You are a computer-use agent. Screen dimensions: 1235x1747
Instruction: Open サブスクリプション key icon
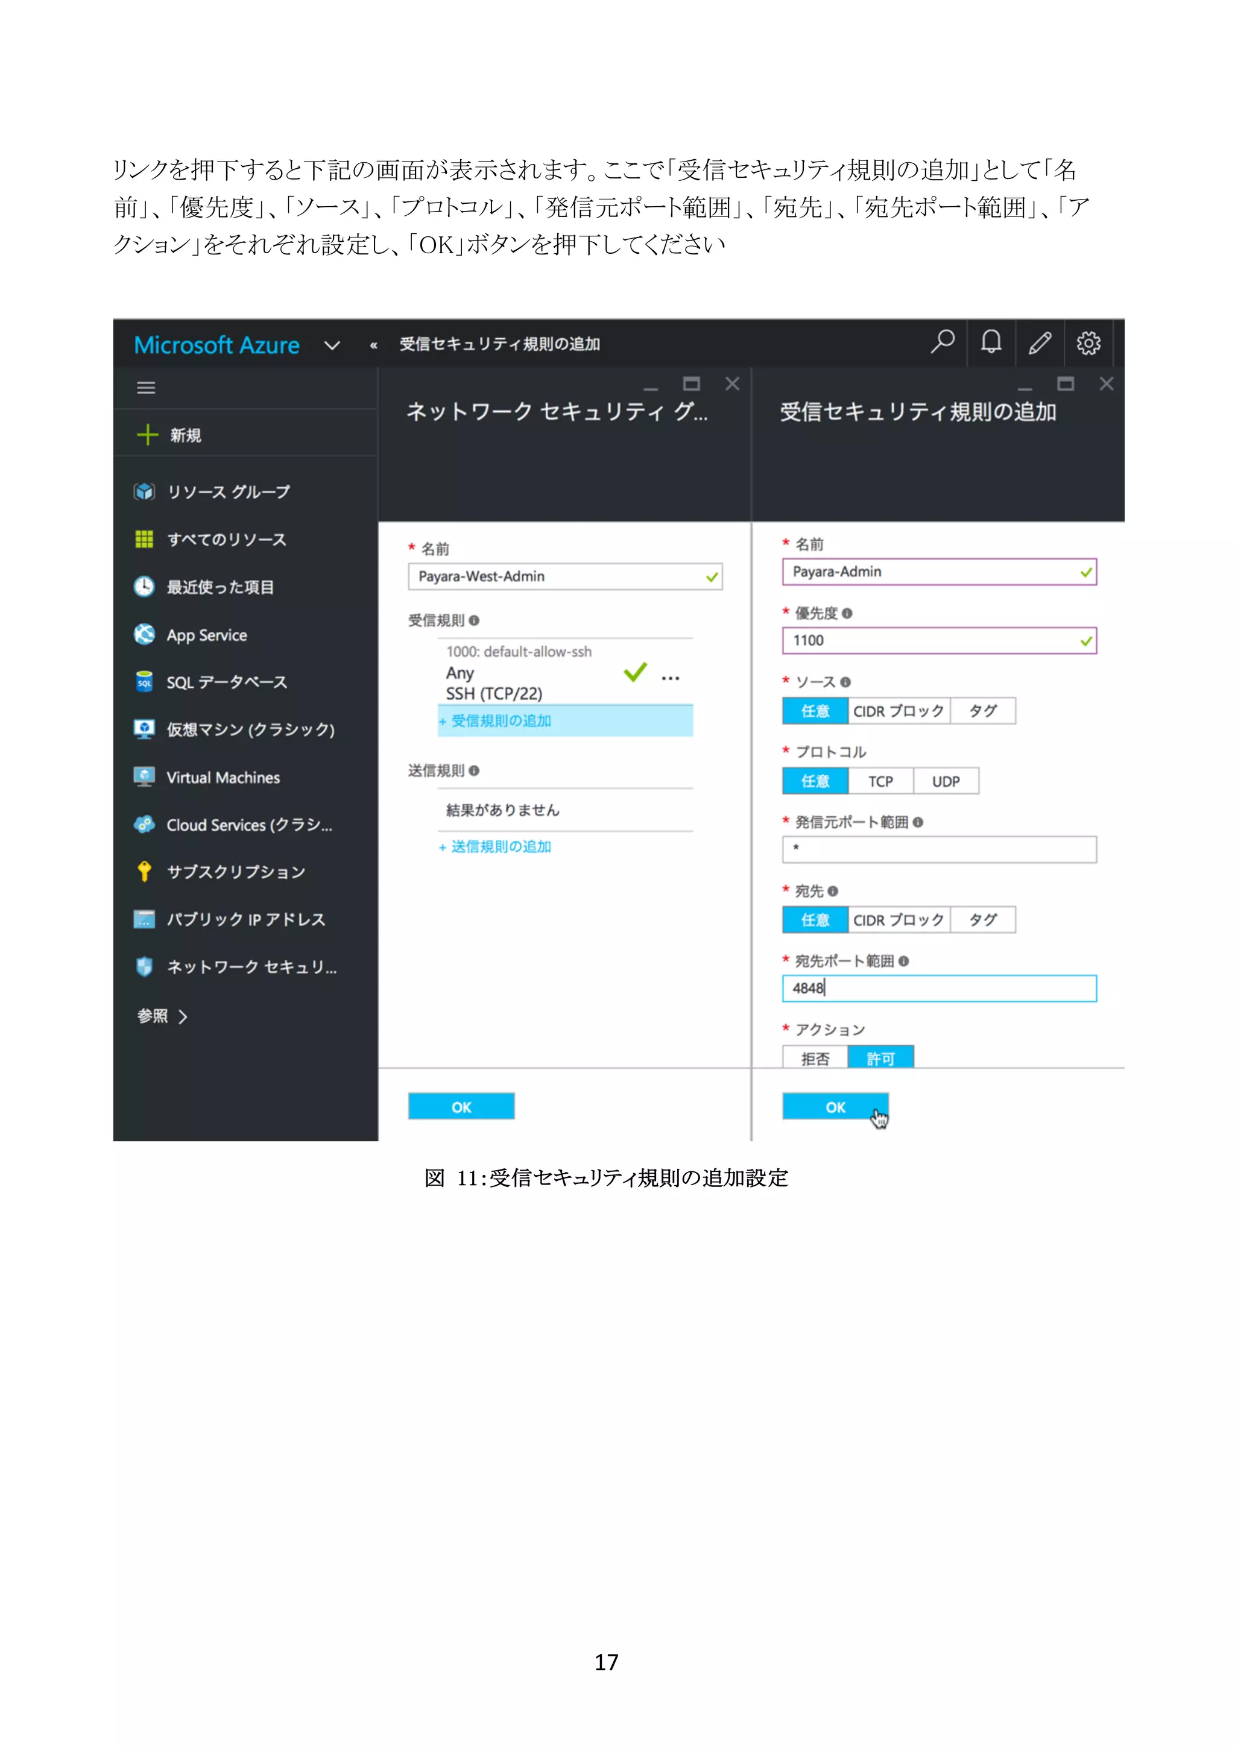pyautogui.click(x=144, y=871)
